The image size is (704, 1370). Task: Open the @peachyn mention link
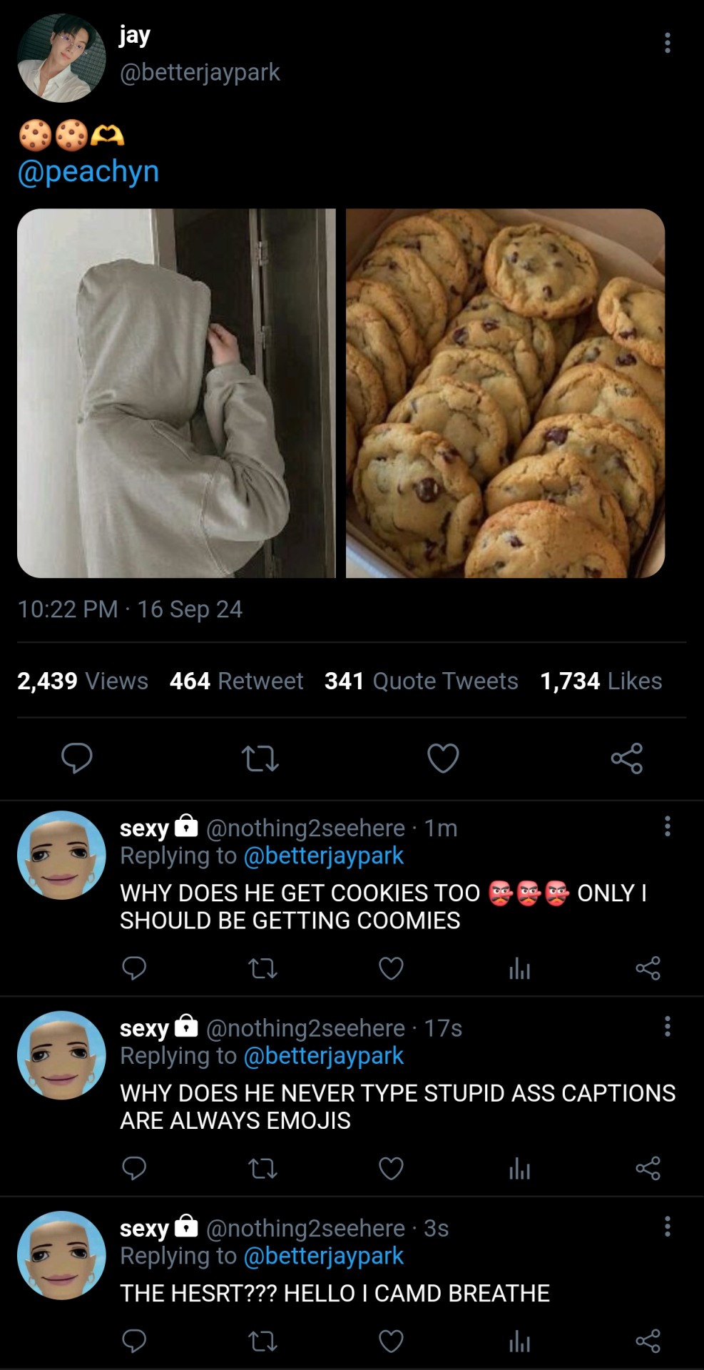pyautogui.click(x=88, y=171)
